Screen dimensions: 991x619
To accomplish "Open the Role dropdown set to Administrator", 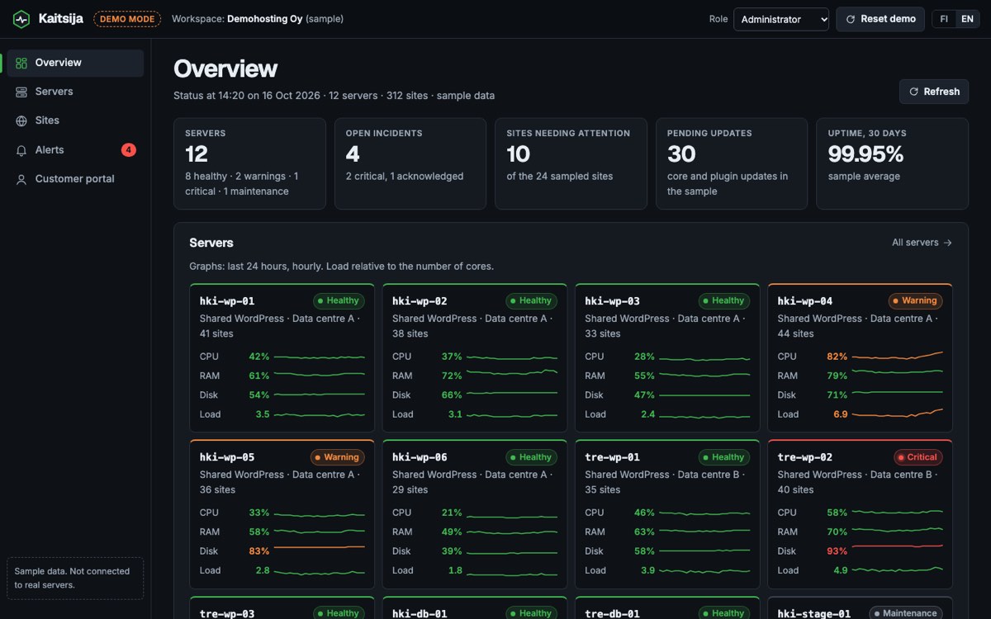I will pyautogui.click(x=780, y=19).
